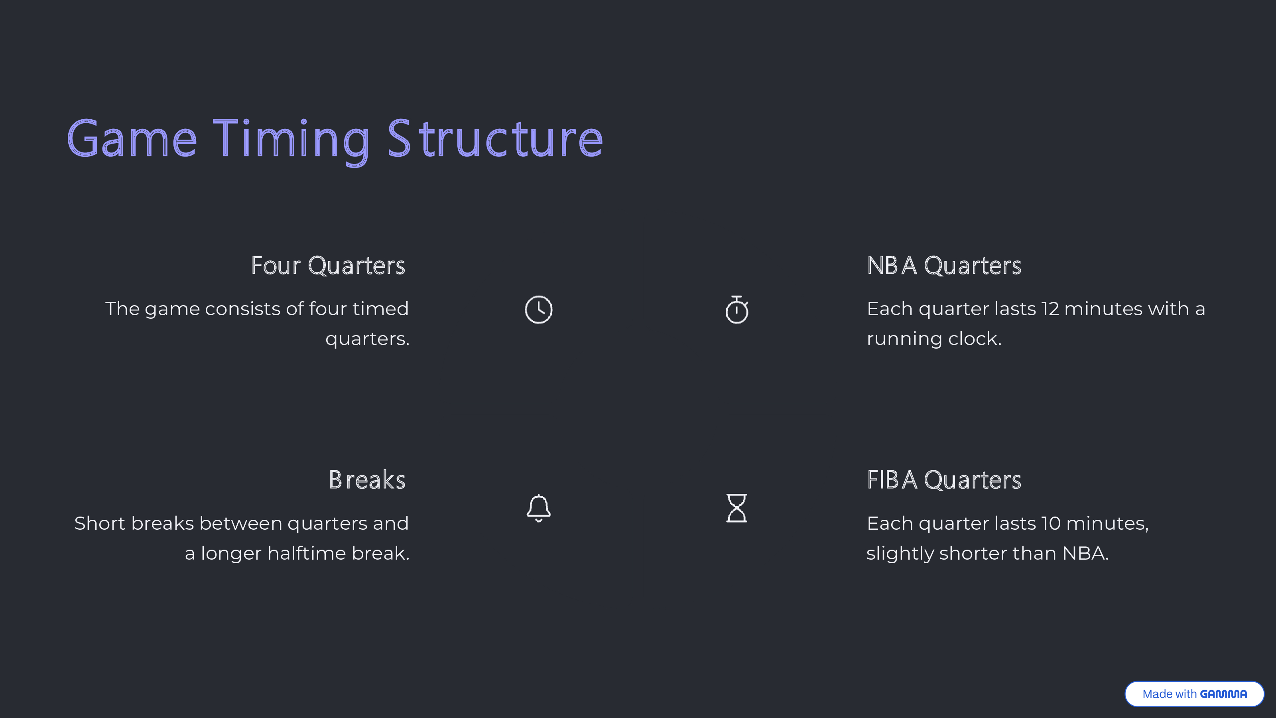Click text about four timed quarters

pos(257,323)
